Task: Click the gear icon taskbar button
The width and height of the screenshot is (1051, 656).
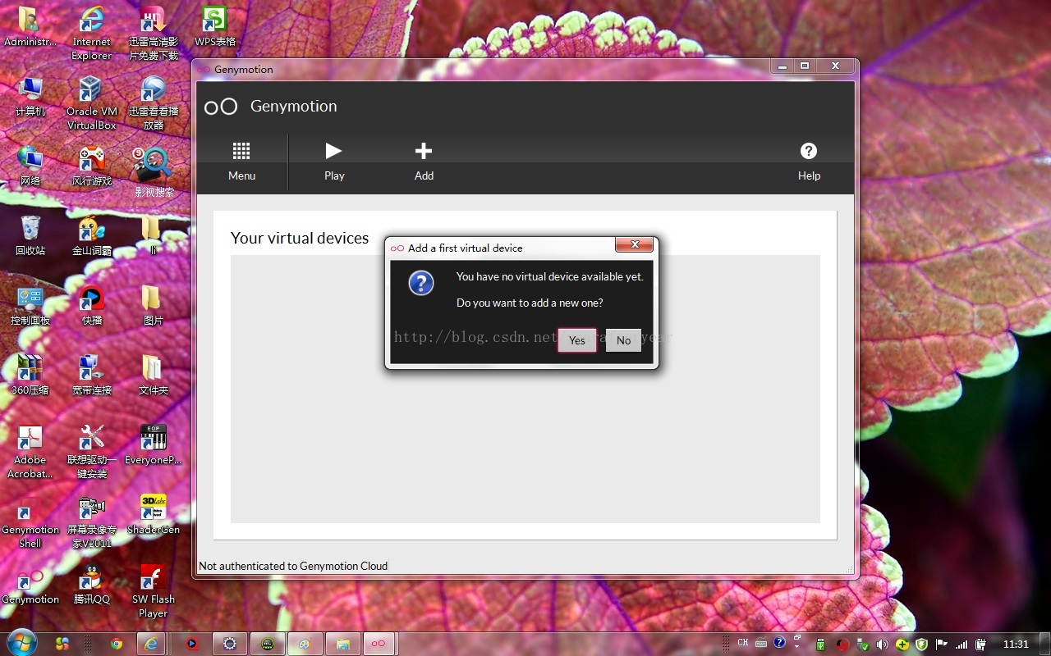Action: (230, 644)
